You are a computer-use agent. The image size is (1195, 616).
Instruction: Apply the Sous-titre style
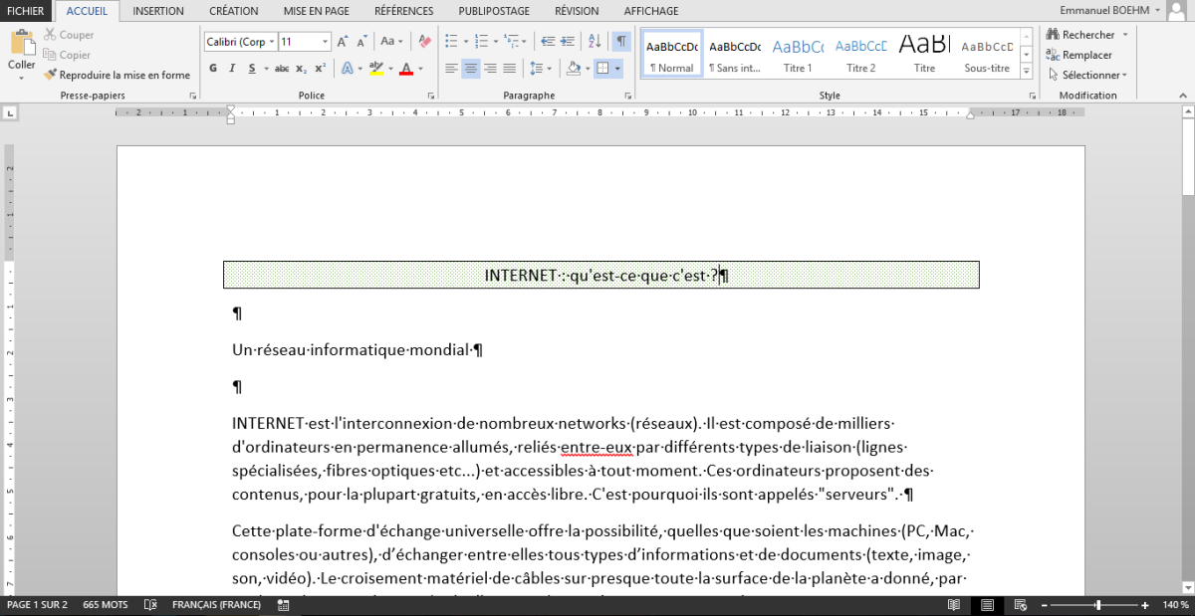pos(987,54)
